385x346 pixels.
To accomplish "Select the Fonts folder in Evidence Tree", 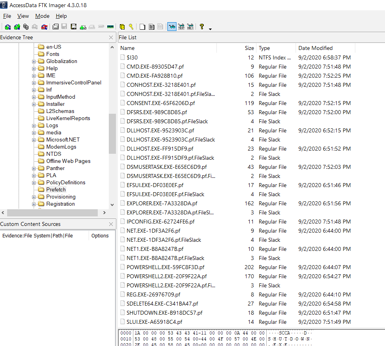I will coord(53,54).
